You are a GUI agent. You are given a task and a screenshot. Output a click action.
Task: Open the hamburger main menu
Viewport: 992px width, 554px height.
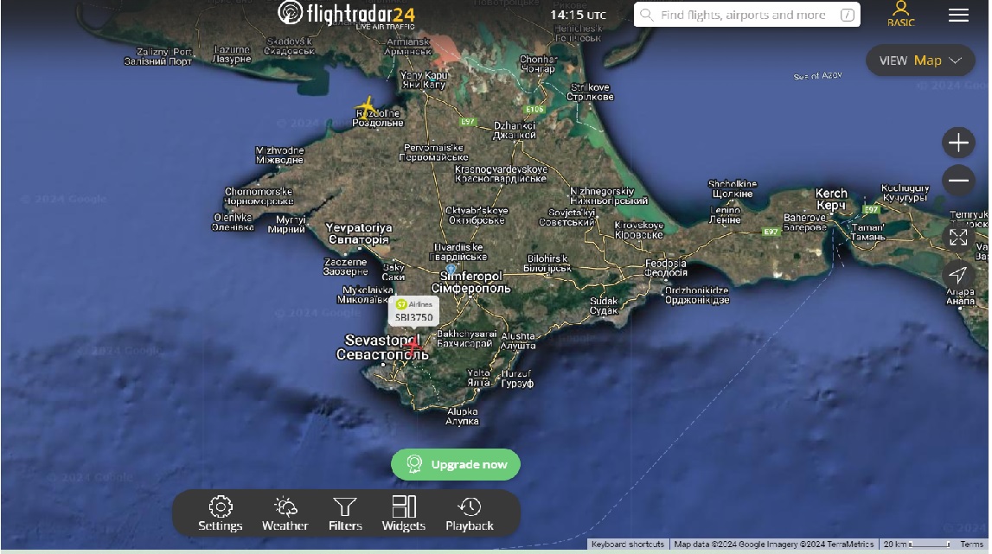click(958, 16)
